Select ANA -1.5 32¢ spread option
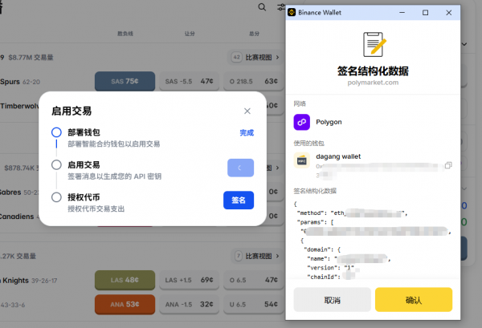This screenshot has height=328, width=482. (x=189, y=305)
